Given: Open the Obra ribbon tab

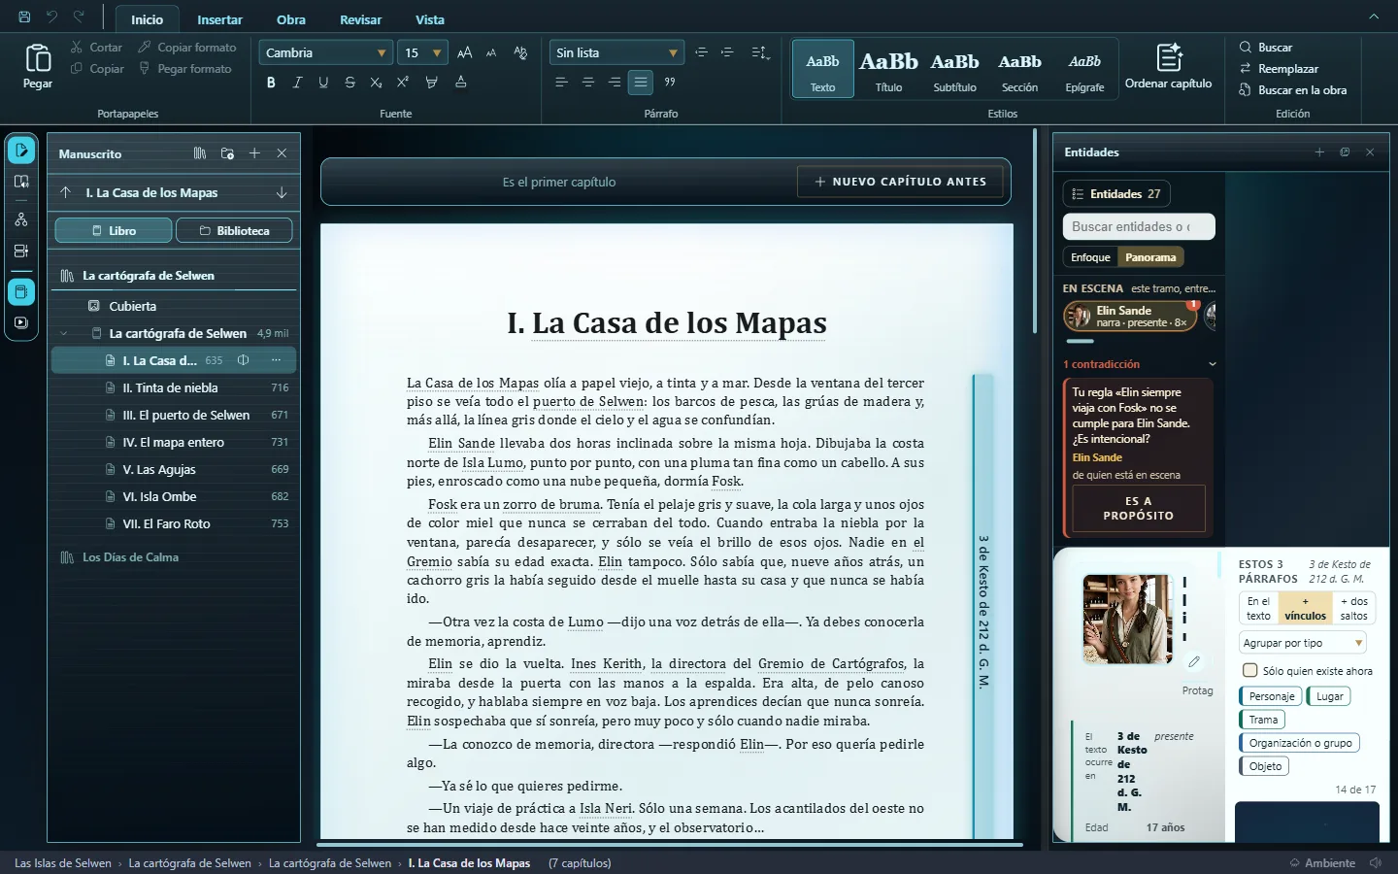Looking at the screenshot, I should point(290,19).
